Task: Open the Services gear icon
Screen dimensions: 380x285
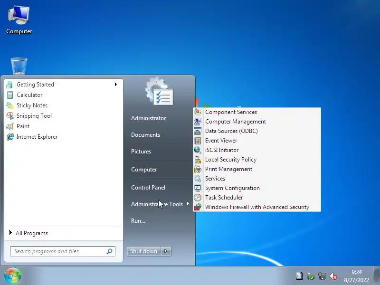Action: 198,179
